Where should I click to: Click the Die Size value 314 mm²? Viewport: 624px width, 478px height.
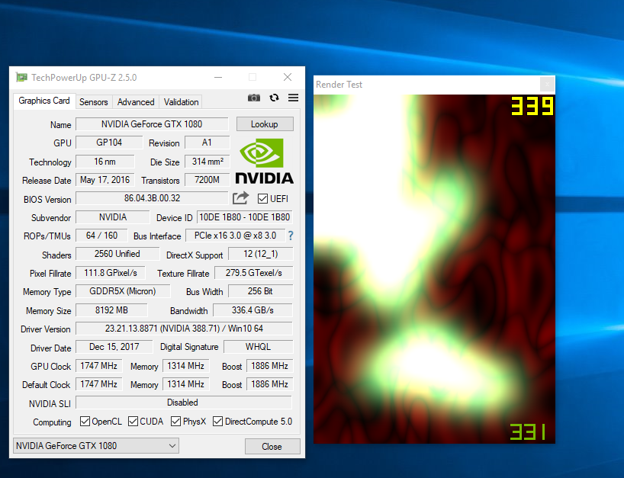[x=207, y=162]
